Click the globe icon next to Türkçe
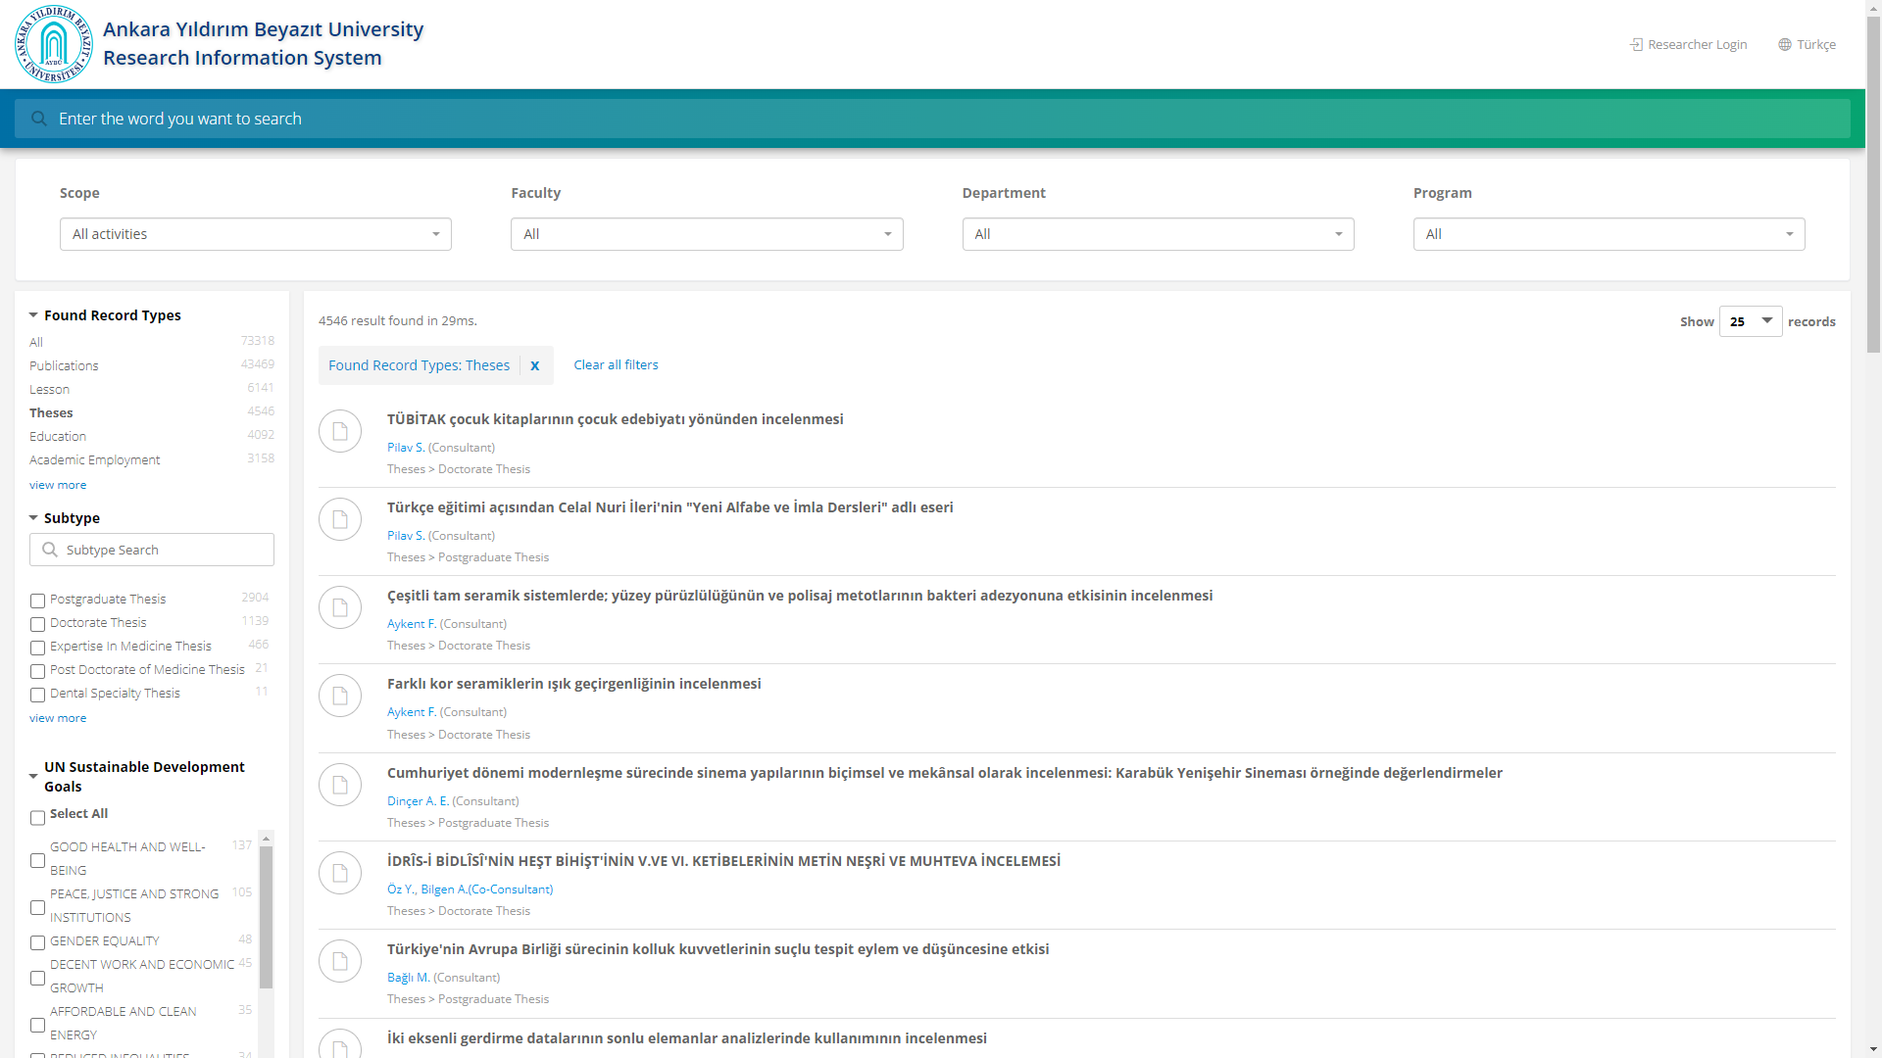Screen dimensions: 1882x1058 coord(1785,45)
